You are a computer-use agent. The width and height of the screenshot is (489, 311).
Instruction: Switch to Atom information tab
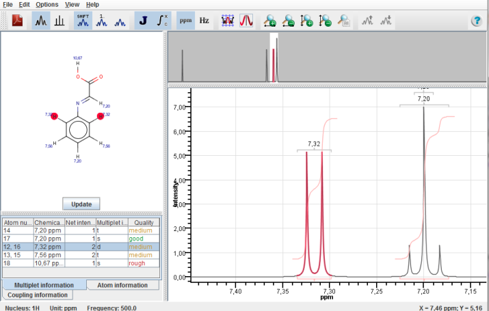tap(122, 285)
